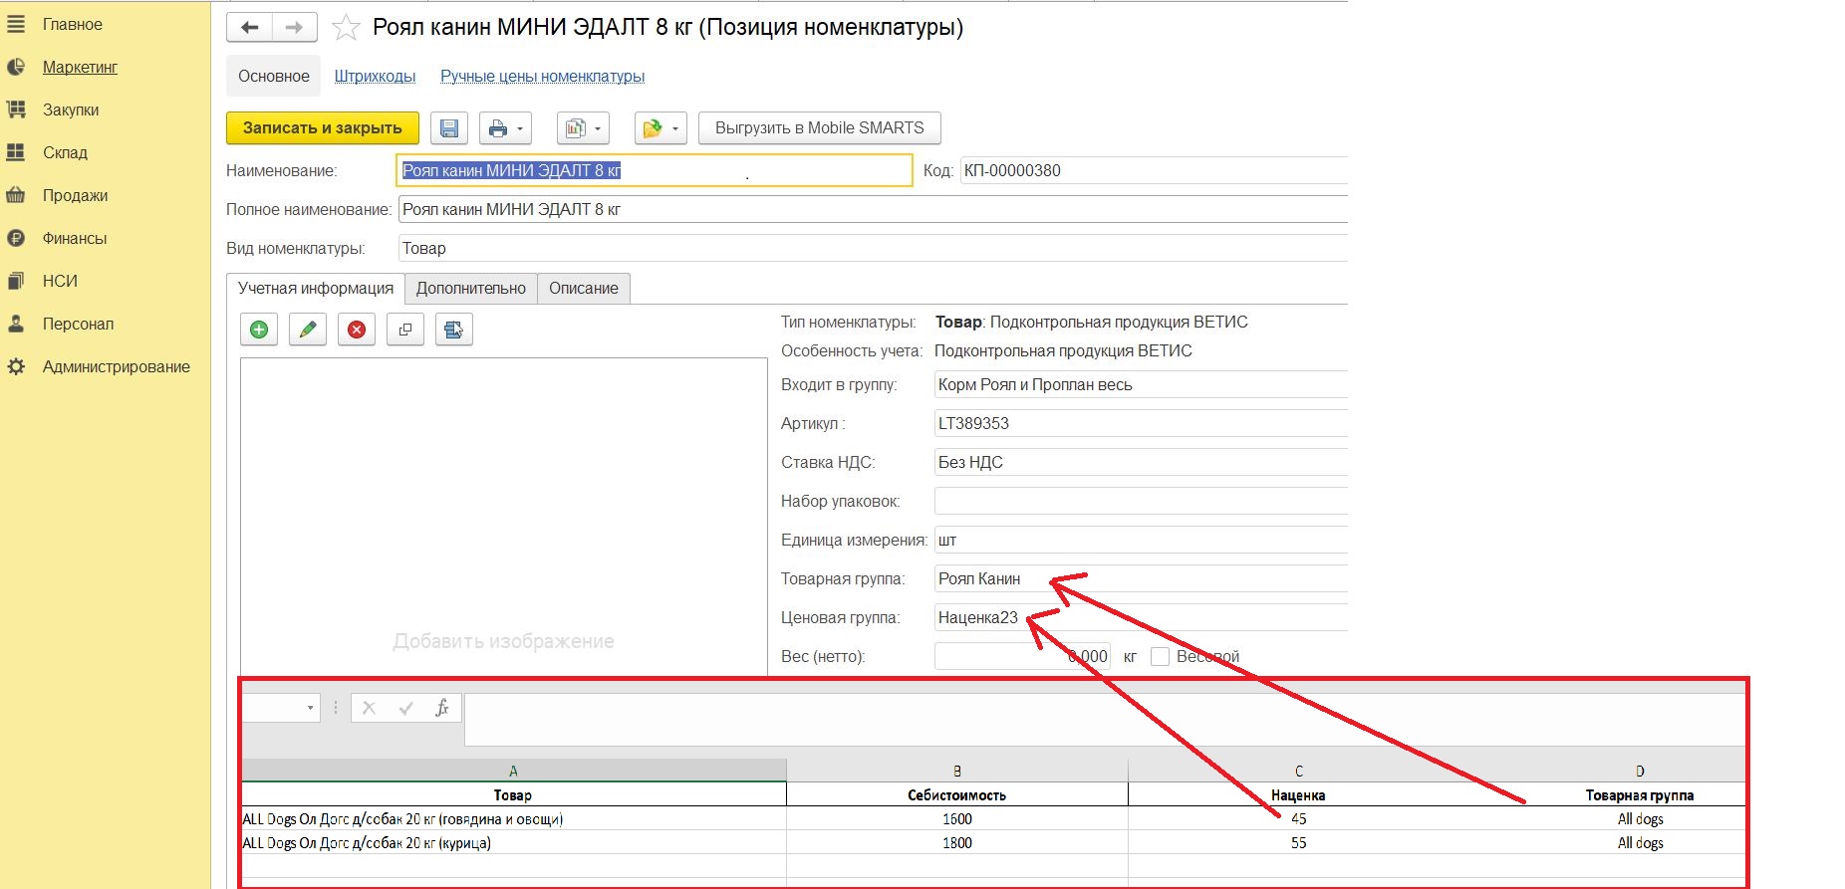This screenshot has height=889, width=1845.
Task: Add to favorites with star icon
Action: [346, 28]
